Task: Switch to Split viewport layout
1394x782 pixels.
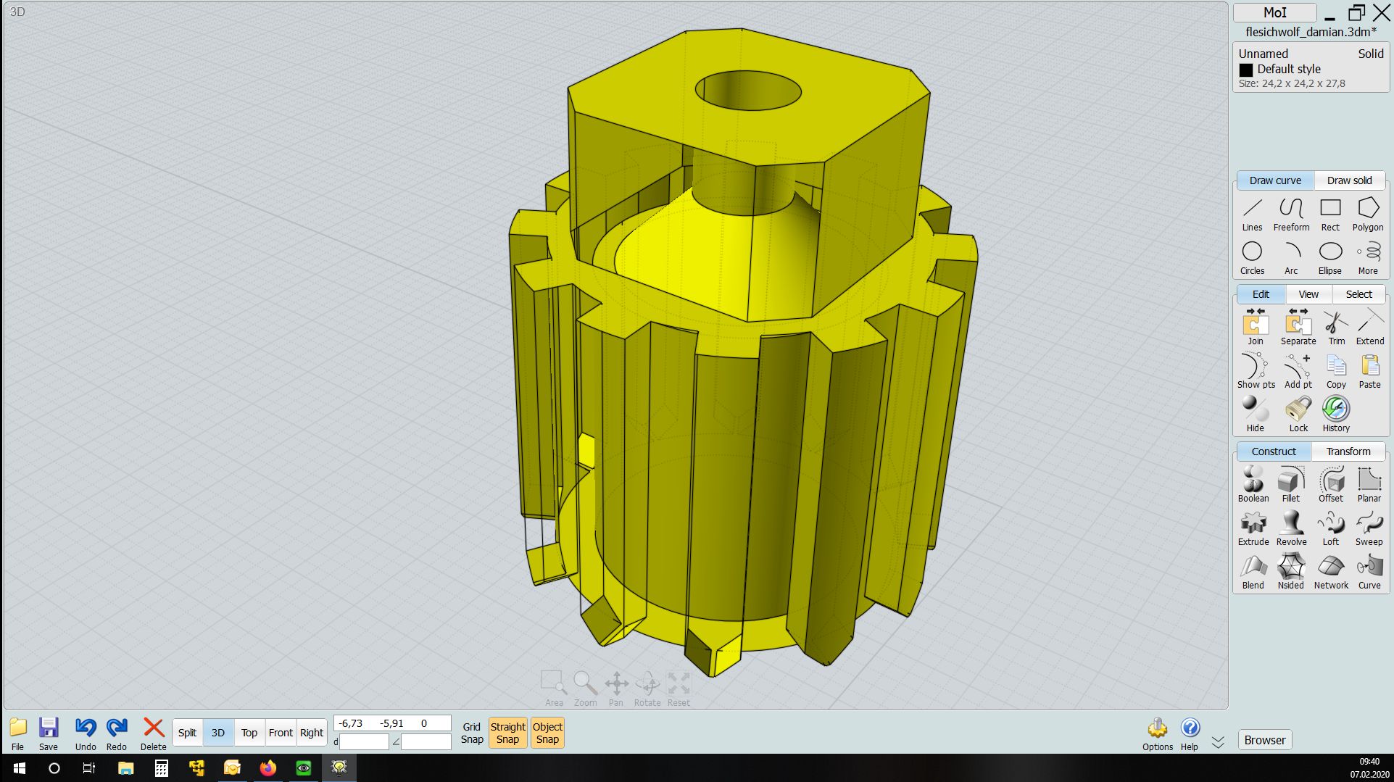Action: (x=187, y=733)
